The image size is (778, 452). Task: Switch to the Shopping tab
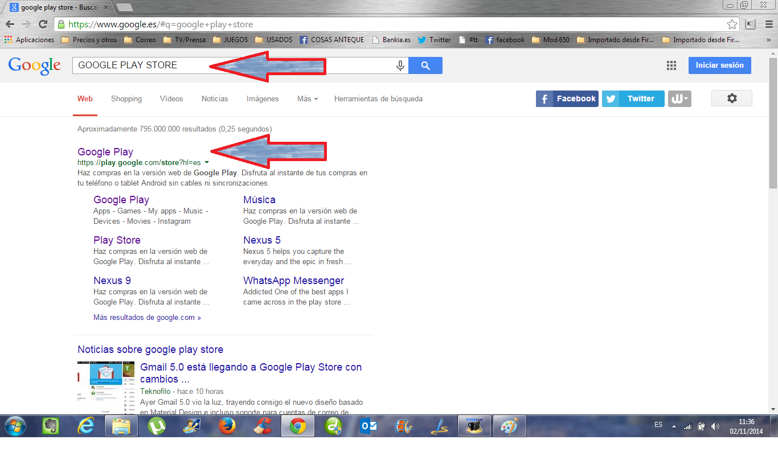(x=126, y=99)
